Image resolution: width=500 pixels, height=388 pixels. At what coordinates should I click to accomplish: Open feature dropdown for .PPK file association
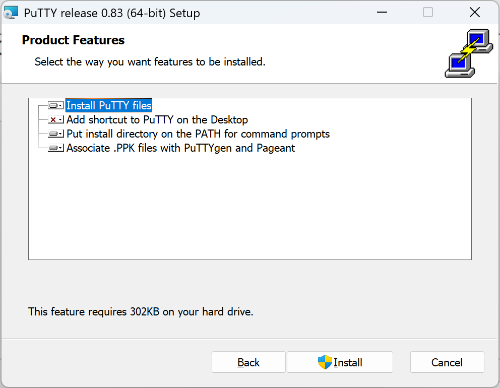point(56,148)
